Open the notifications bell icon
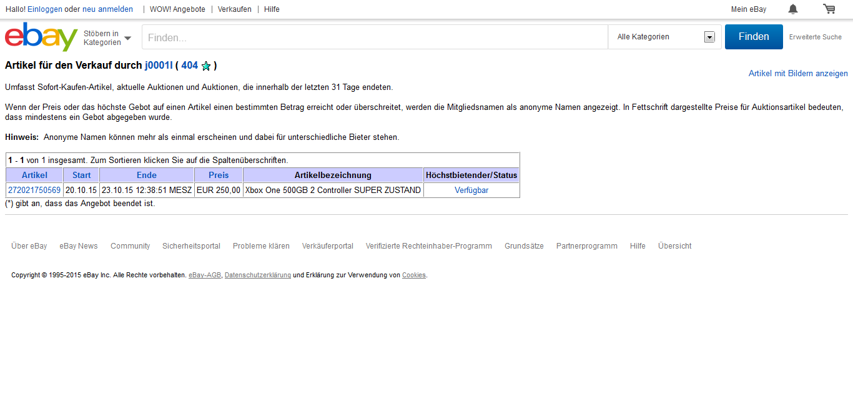The image size is (853, 396). tap(793, 9)
